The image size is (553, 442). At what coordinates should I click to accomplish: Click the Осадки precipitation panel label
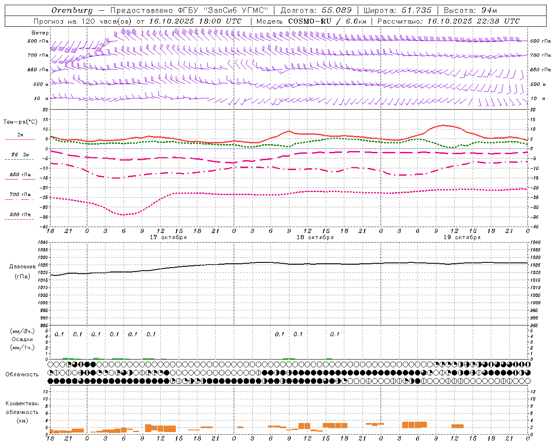(x=22, y=339)
